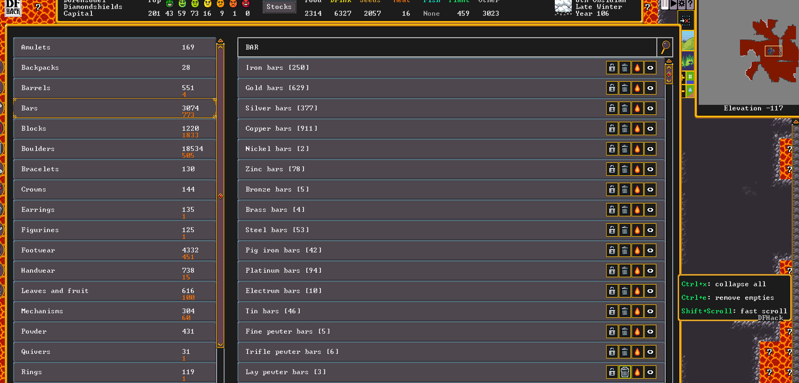The width and height of the screenshot is (799, 383).
Task: Click the magnifying glass search icon
Action: (665, 47)
